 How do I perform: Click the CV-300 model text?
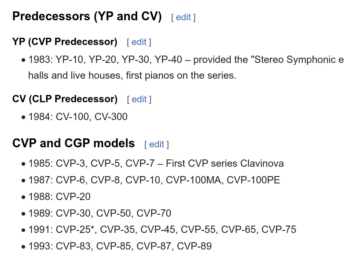111,117
